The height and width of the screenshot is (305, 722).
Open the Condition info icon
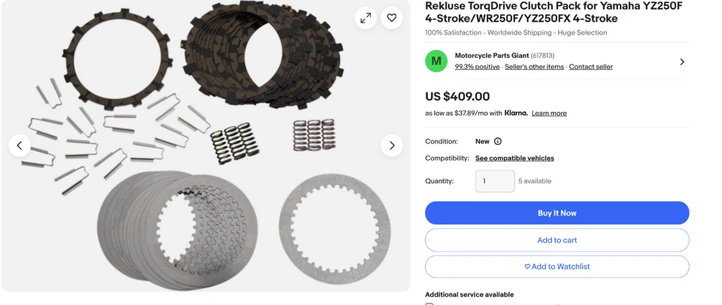pyautogui.click(x=498, y=141)
